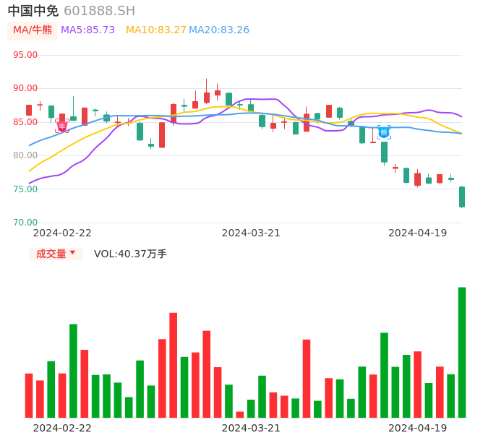Screen dimensions: 496x438
Task: Click the shortest red volume bar
Action: tap(240, 414)
